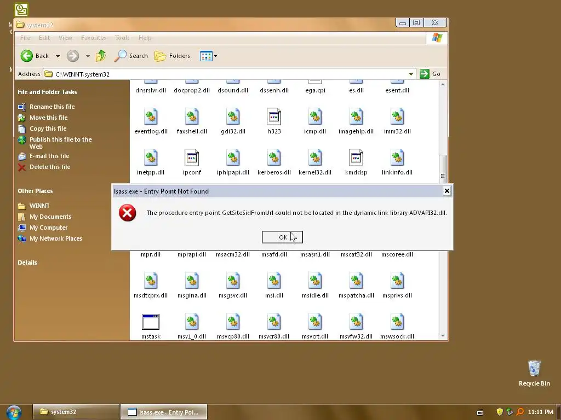Select the icmp.dll file icon
Viewport: 561px width, 420px height.
tap(315, 116)
